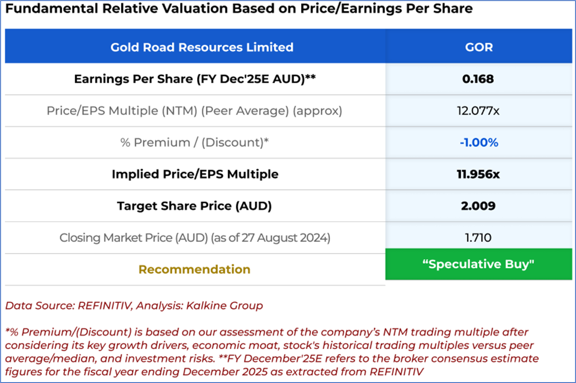Select the gold Recommendation label
Viewport: 576px width, 383px height.
click(194, 269)
